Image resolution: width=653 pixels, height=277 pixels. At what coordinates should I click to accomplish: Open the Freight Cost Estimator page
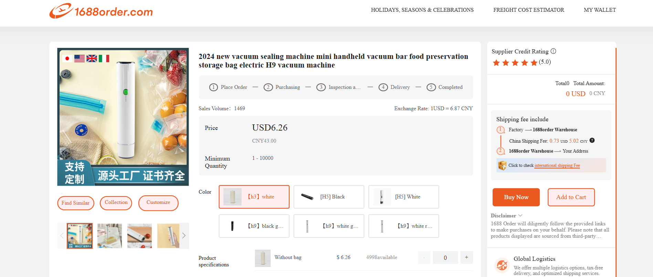tap(528, 10)
